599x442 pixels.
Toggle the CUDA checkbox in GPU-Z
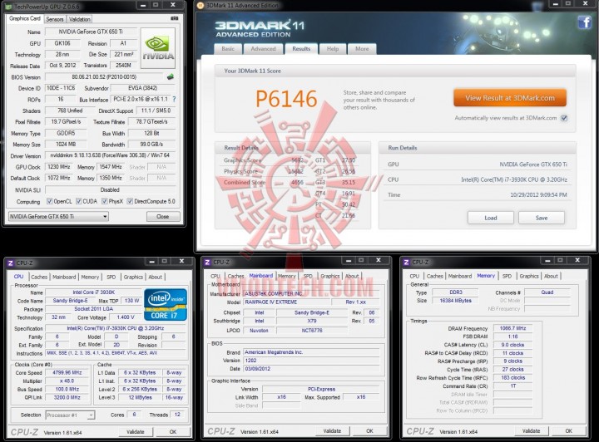pyautogui.click(x=79, y=201)
